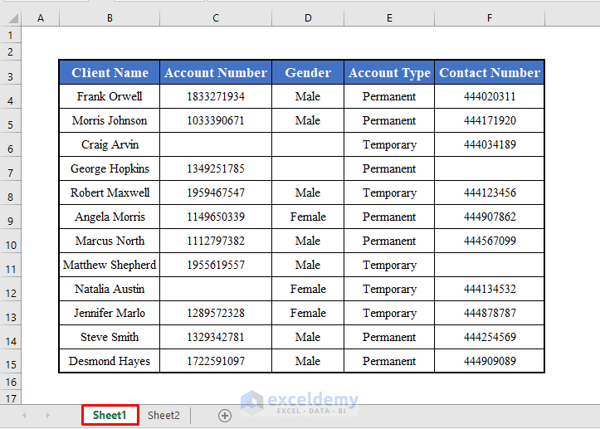Select George Hopkins' blank Contact Number cell
This screenshot has width=600, height=429.
tap(490, 168)
